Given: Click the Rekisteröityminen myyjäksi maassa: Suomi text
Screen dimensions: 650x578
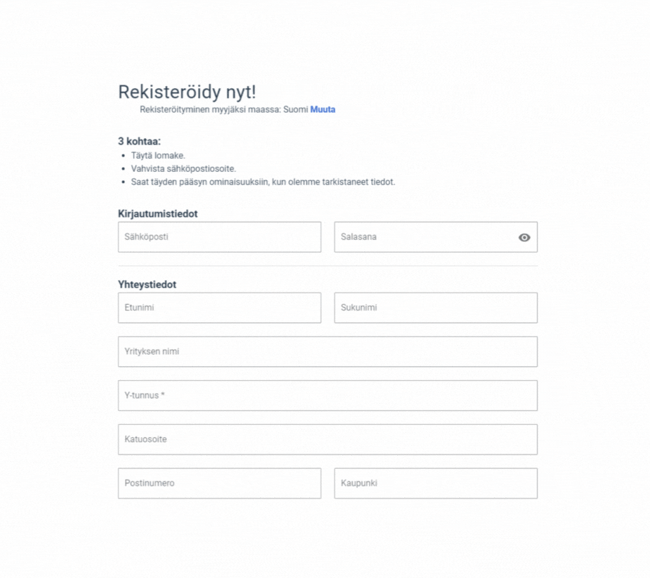Looking at the screenshot, I should (224, 110).
